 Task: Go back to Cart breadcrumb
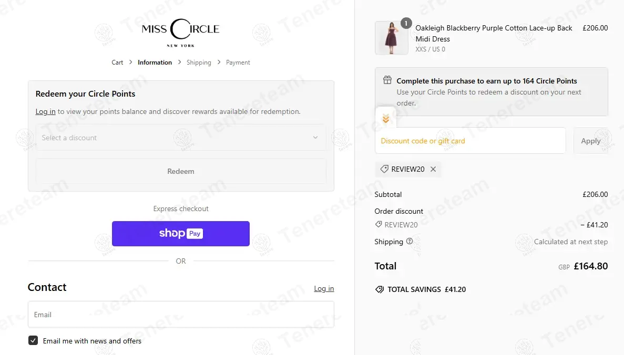coord(117,62)
